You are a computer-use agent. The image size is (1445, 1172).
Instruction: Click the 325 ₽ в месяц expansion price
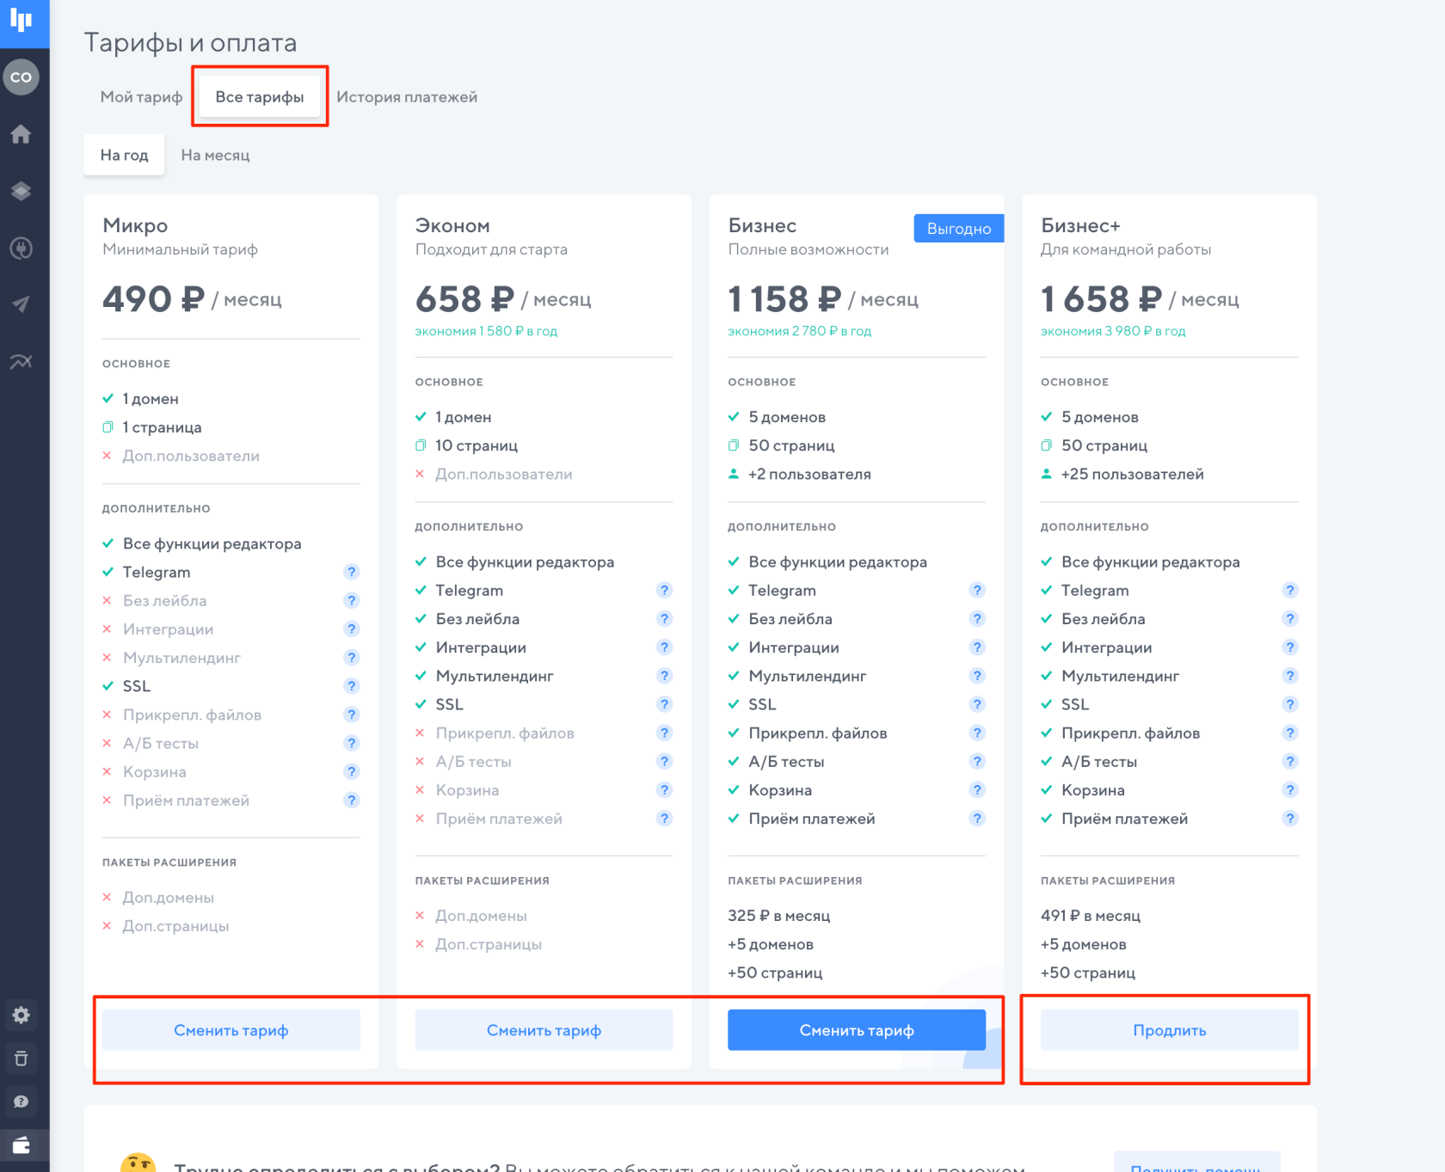pos(779,916)
